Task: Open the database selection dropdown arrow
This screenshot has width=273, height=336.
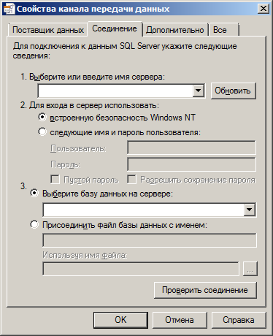Action: coord(250,210)
